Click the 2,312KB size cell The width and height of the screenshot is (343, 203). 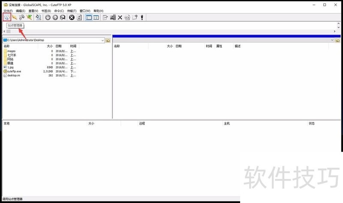pos(48,71)
